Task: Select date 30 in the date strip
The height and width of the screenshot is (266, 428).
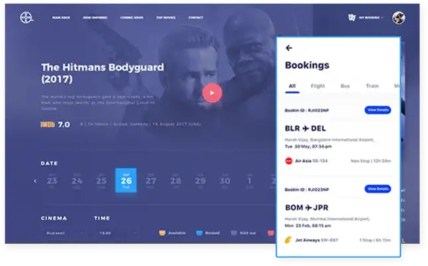Action: point(225,180)
